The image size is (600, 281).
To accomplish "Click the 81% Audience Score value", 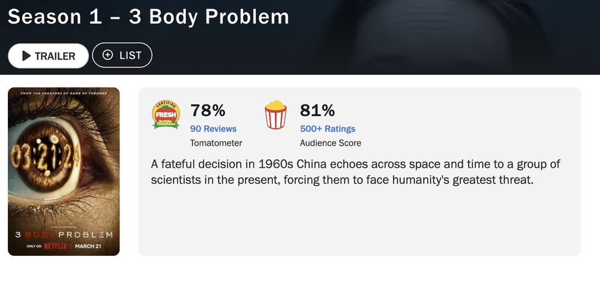I will click(317, 110).
